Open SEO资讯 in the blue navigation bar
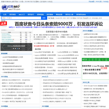The width and height of the screenshot is (109, 109). pos(12,15)
